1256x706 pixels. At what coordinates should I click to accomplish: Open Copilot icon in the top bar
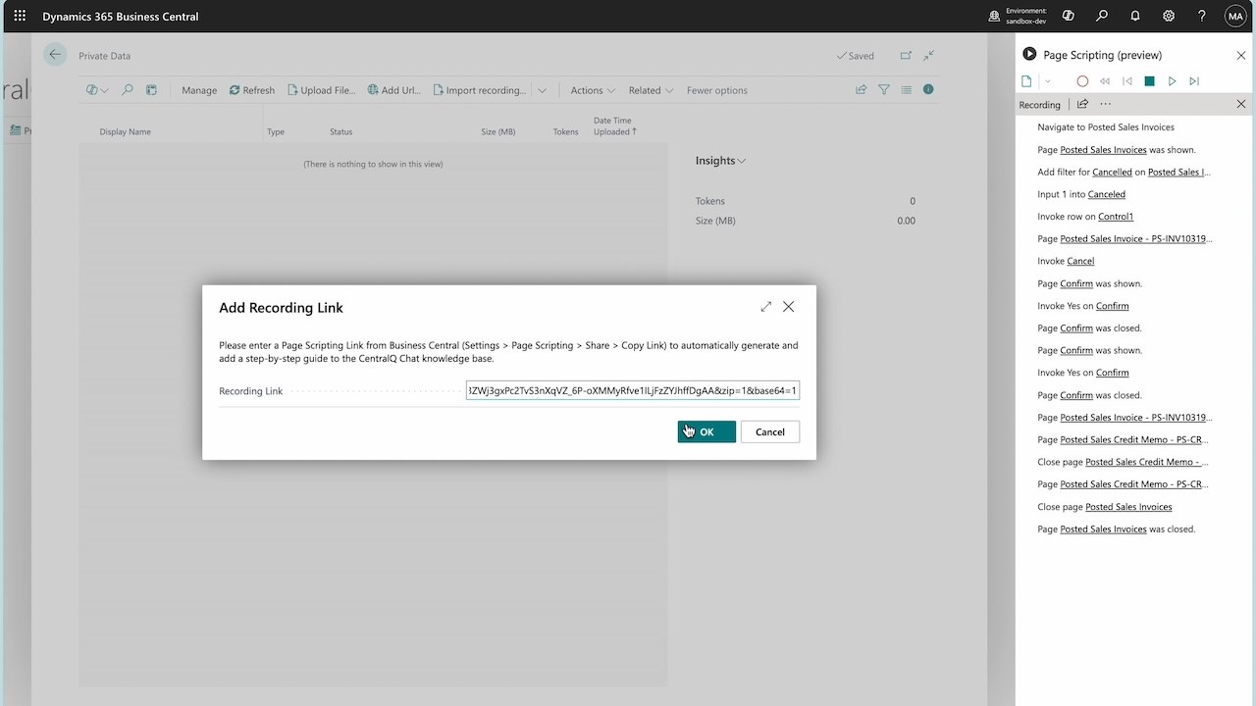1069,16
